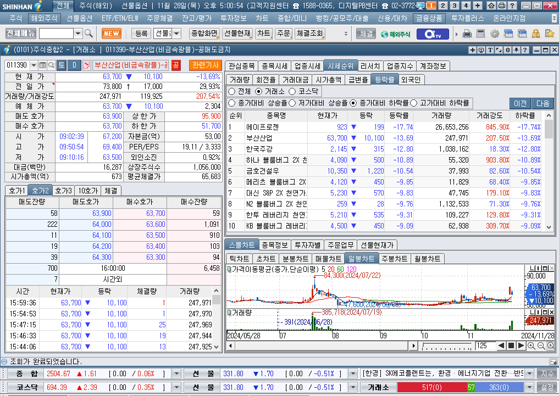Select 종가대비 상승율 radio button
Image resolution: width=559 pixels, height=396 pixels.
(232, 103)
